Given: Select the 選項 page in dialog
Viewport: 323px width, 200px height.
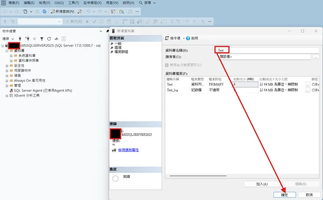Looking at the screenshot, I should (118, 48).
